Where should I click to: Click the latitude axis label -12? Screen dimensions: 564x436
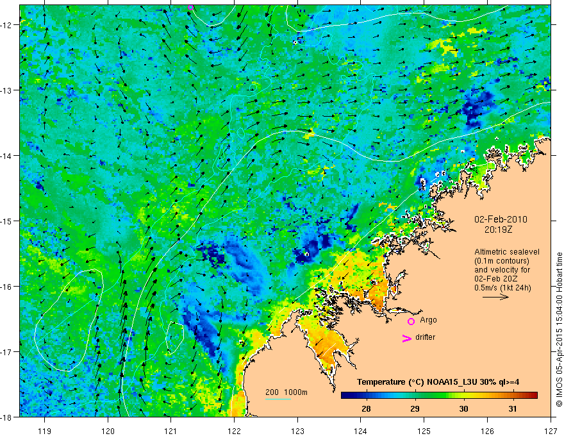[6, 25]
